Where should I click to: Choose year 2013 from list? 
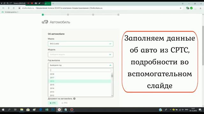pos(80,92)
